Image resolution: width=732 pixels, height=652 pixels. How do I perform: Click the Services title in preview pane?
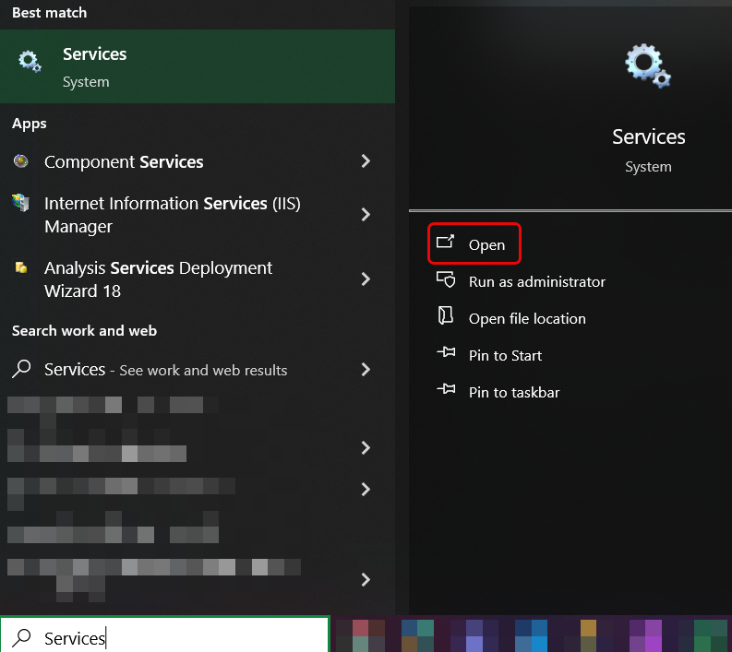tap(648, 137)
